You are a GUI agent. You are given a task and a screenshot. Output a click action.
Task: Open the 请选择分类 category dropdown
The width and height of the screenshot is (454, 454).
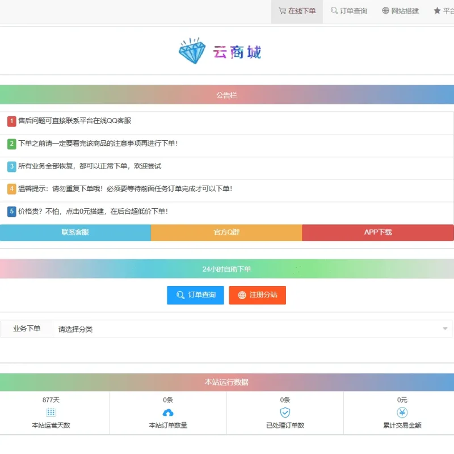pyautogui.click(x=253, y=329)
